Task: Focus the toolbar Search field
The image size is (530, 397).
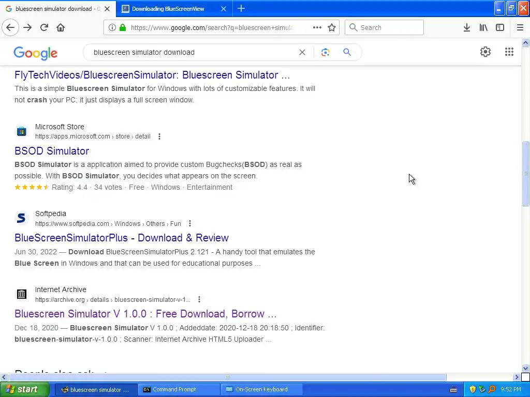Action: click(x=384, y=28)
